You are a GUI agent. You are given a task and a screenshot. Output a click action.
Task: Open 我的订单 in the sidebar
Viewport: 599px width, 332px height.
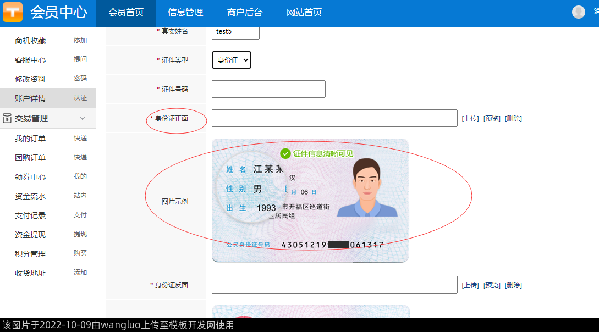(30, 139)
